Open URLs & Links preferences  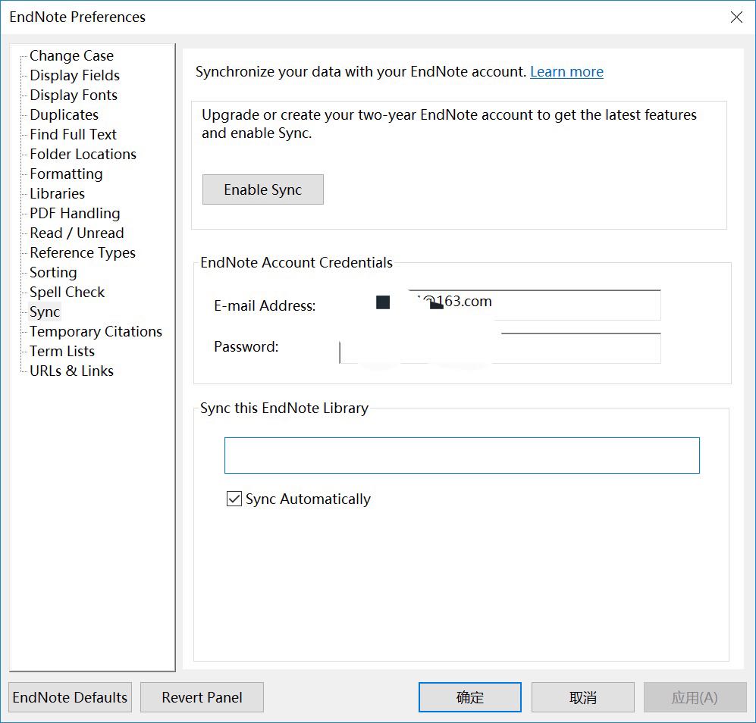point(71,371)
